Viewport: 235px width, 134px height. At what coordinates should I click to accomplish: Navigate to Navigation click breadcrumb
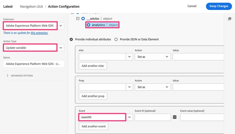[31, 6]
